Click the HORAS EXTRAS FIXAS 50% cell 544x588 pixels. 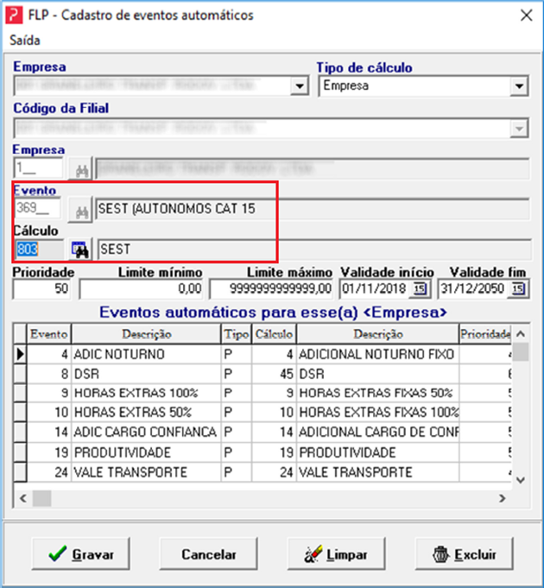point(378,393)
